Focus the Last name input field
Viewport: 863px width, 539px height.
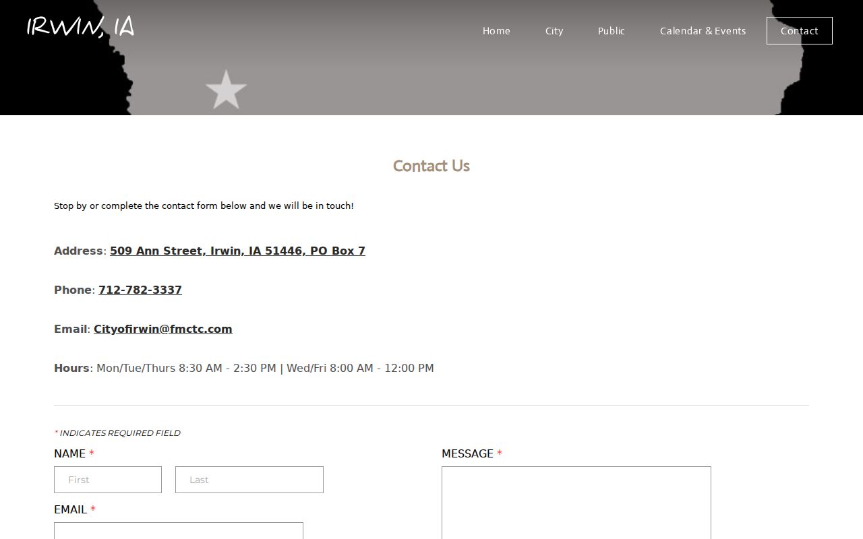coord(249,480)
